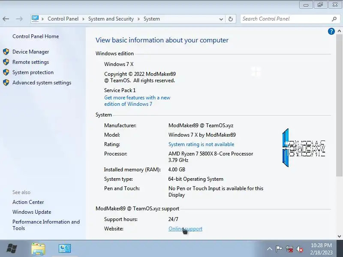The height and width of the screenshot is (257, 343).
Task: Open the address bar history dropdown
Action: (x=221, y=19)
